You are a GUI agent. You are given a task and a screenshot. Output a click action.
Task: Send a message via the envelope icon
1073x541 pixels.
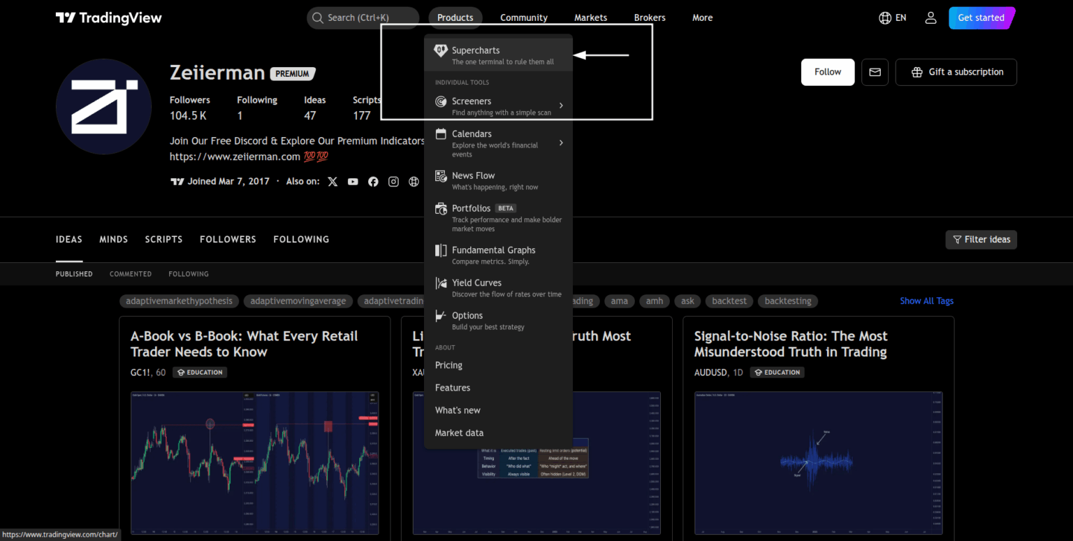click(875, 72)
